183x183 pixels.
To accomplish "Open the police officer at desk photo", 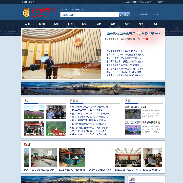I will click(152, 158).
